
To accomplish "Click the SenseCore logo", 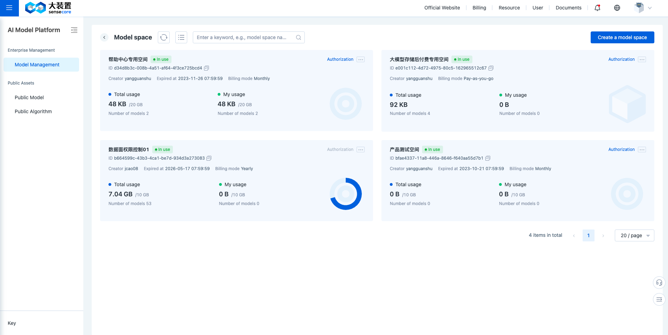I will (48, 8).
